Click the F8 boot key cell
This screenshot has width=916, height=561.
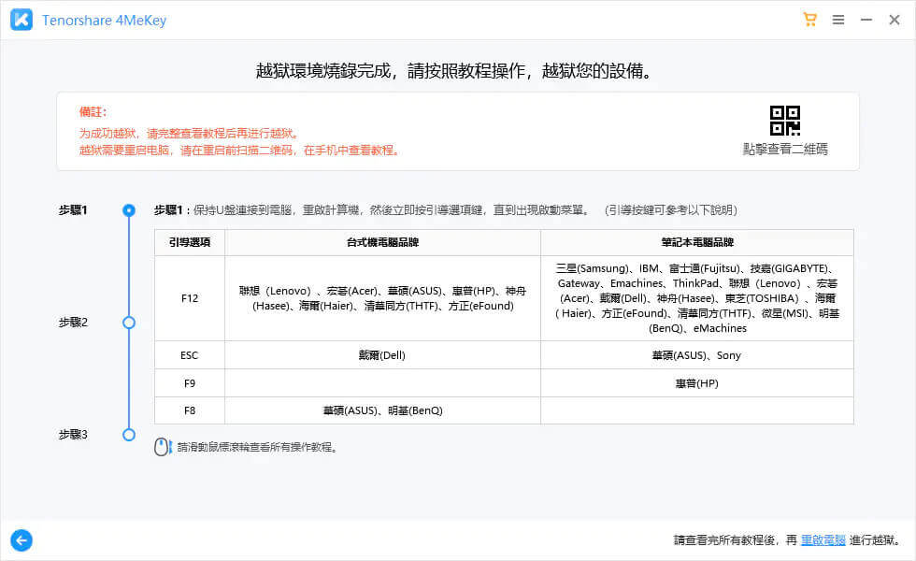[x=190, y=410]
